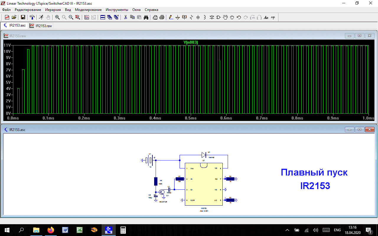Select the Diode component tool
The height and width of the screenshot is (236, 378).
tap(212, 17)
